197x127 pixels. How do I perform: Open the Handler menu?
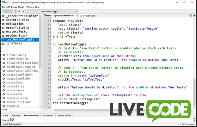click(x=22, y=7)
